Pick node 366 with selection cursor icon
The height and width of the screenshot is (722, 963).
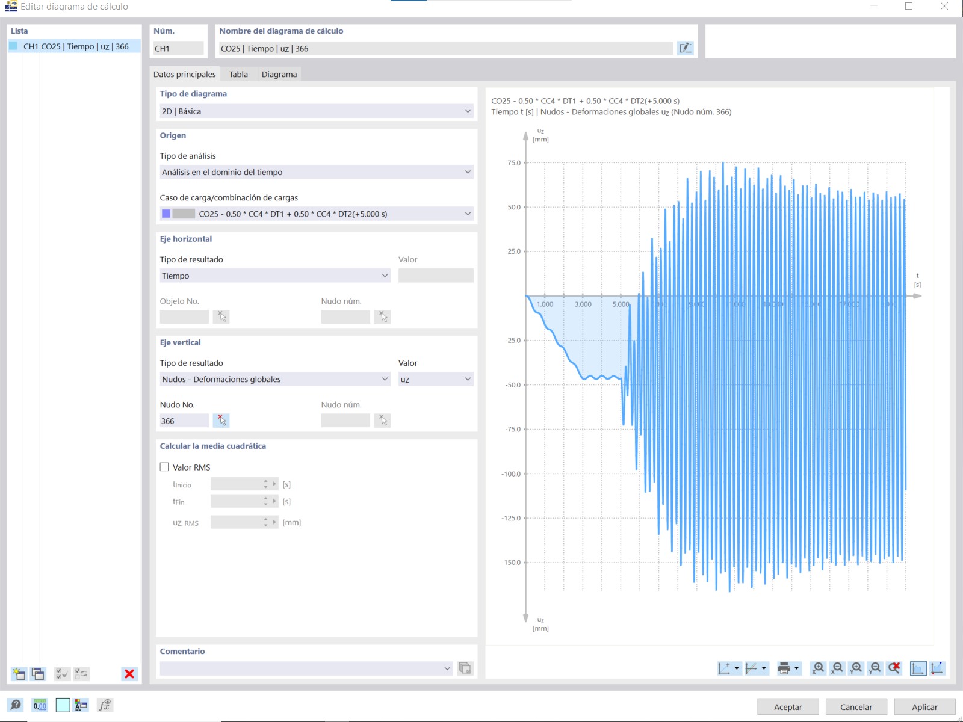221,421
